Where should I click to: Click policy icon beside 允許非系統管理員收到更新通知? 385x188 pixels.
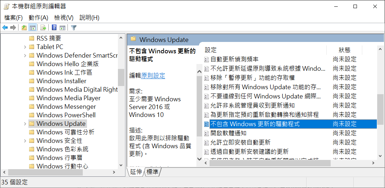[207, 106]
